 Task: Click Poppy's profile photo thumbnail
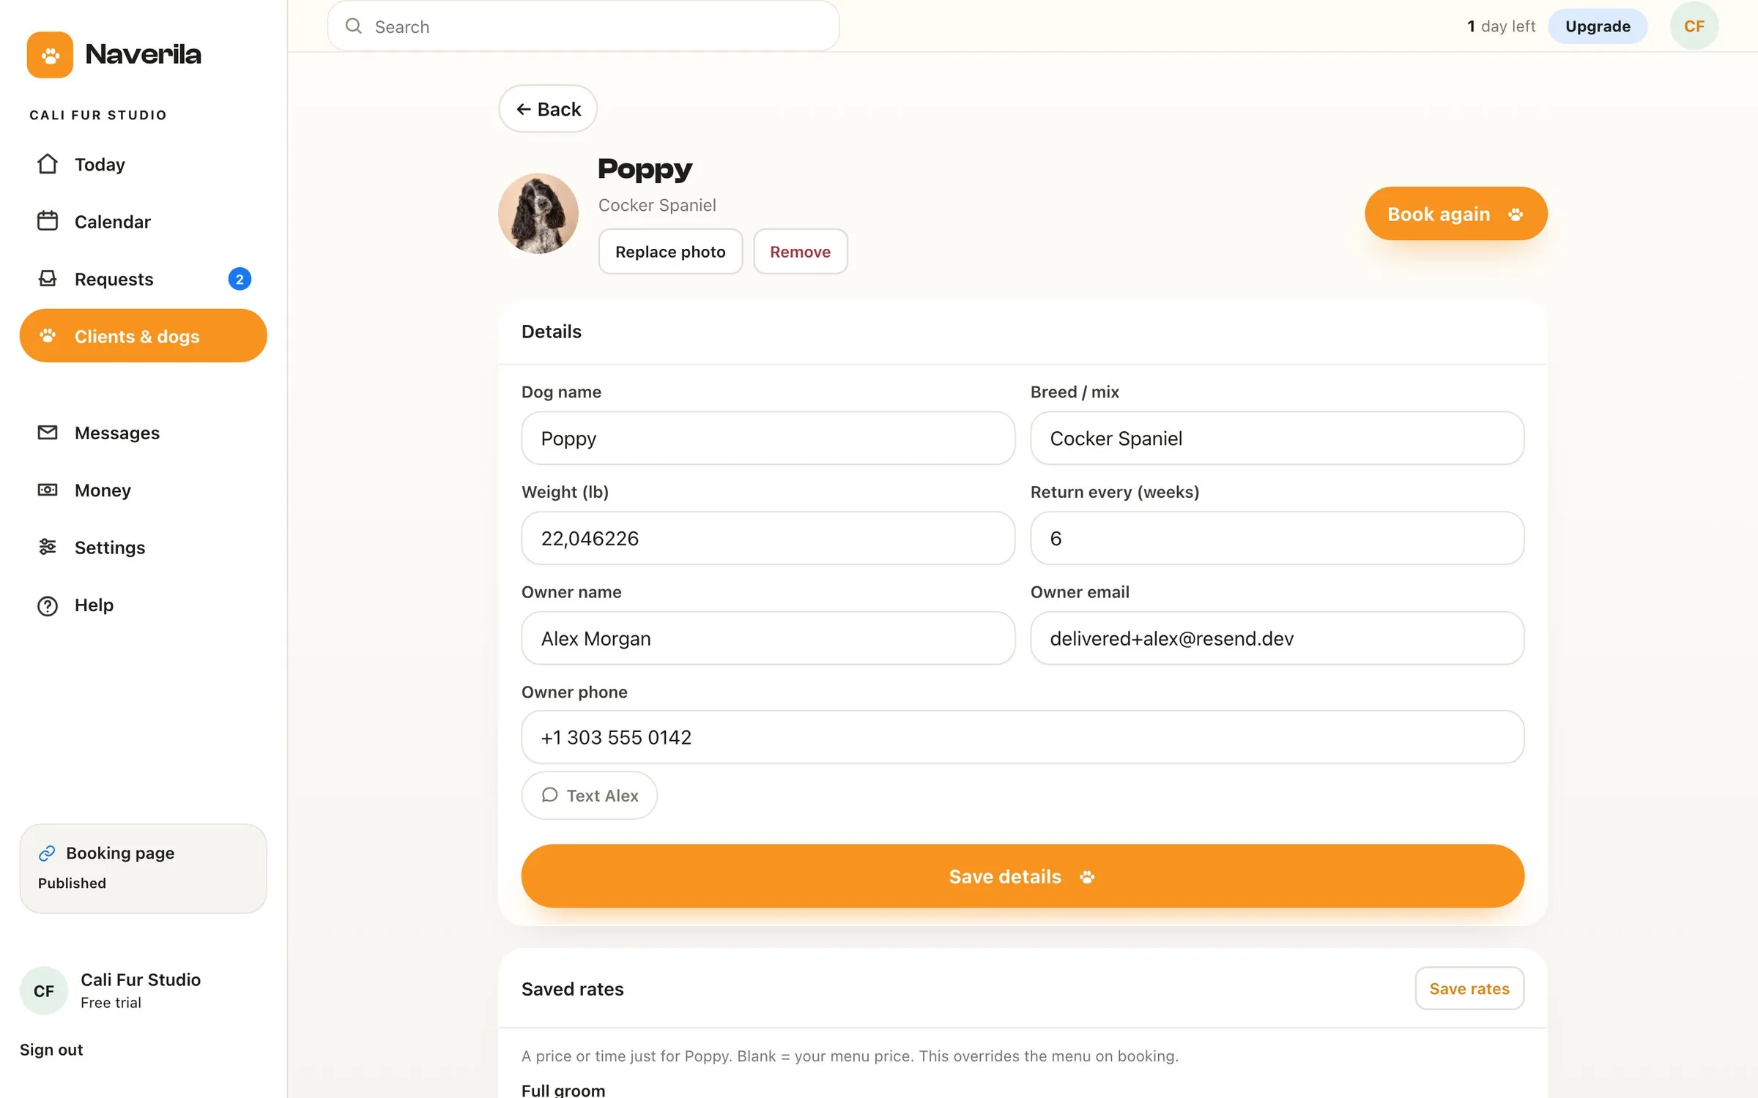click(538, 214)
